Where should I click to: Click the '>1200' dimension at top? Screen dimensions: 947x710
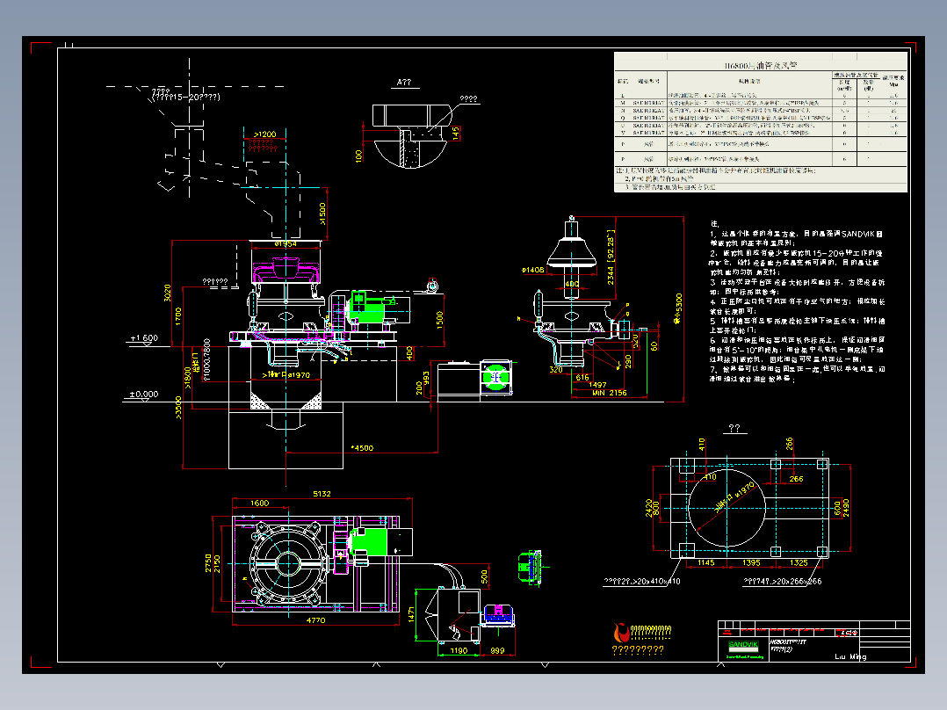point(264,134)
